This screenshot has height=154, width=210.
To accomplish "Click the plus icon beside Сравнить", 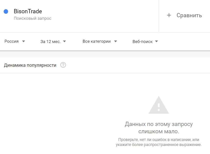I will [169, 15].
